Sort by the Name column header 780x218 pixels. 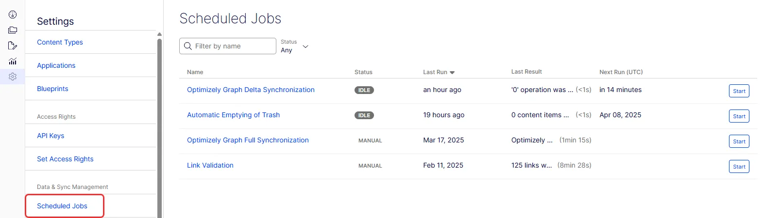tap(195, 72)
